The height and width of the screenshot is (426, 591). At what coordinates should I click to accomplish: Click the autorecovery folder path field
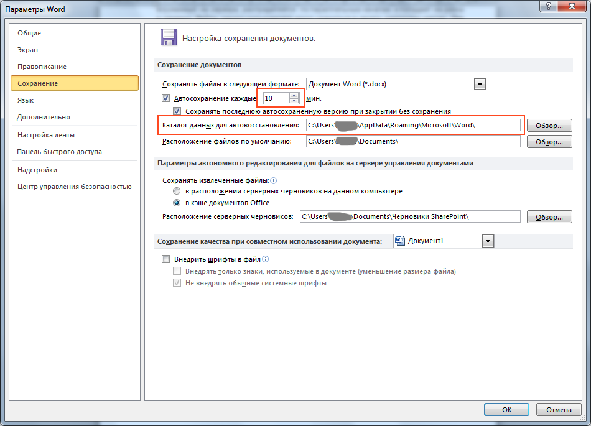point(413,125)
